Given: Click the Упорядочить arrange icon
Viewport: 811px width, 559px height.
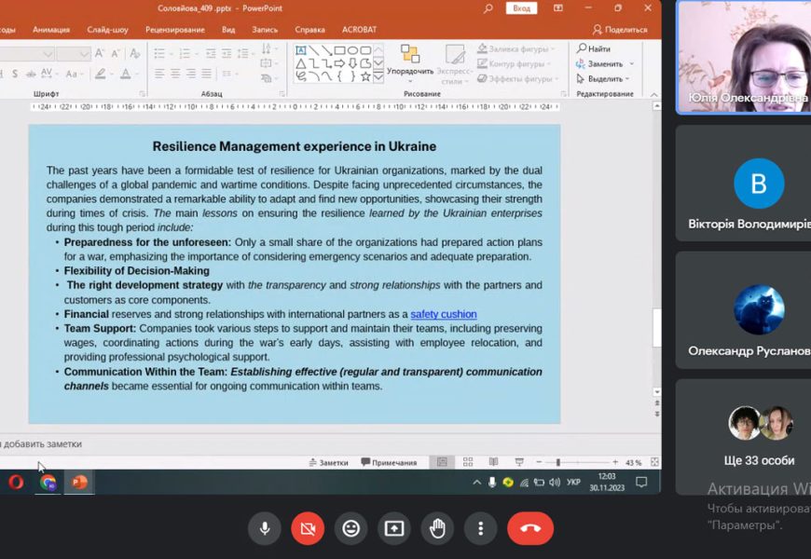Looking at the screenshot, I should click(x=410, y=57).
